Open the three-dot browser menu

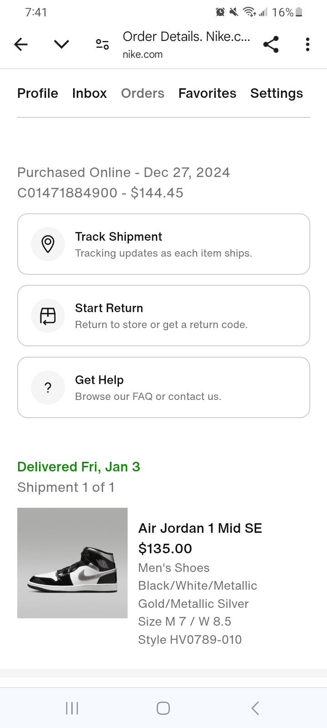pos(307,44)
